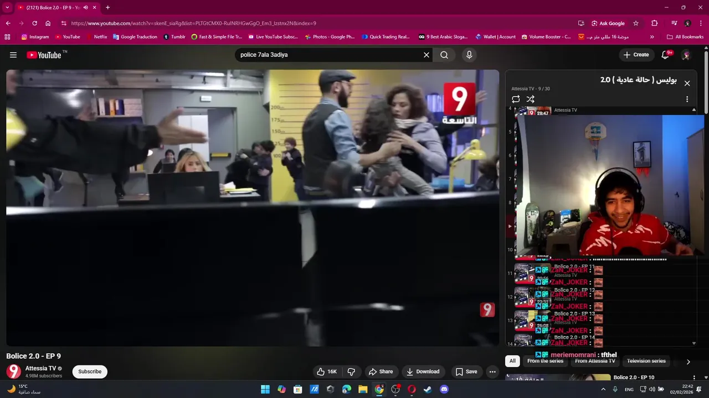The height and width of the screenshot is (398, 709).
Task: Click Attessia TV channel avatar
Action: pos(14,371)
